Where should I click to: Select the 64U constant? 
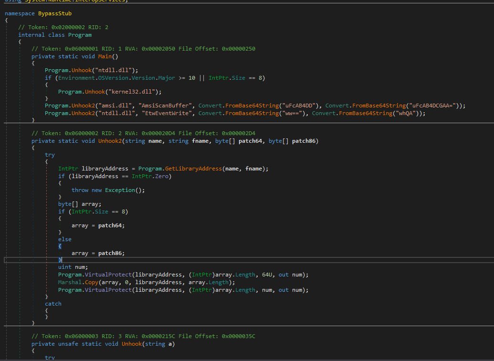[x=267, y=275]
